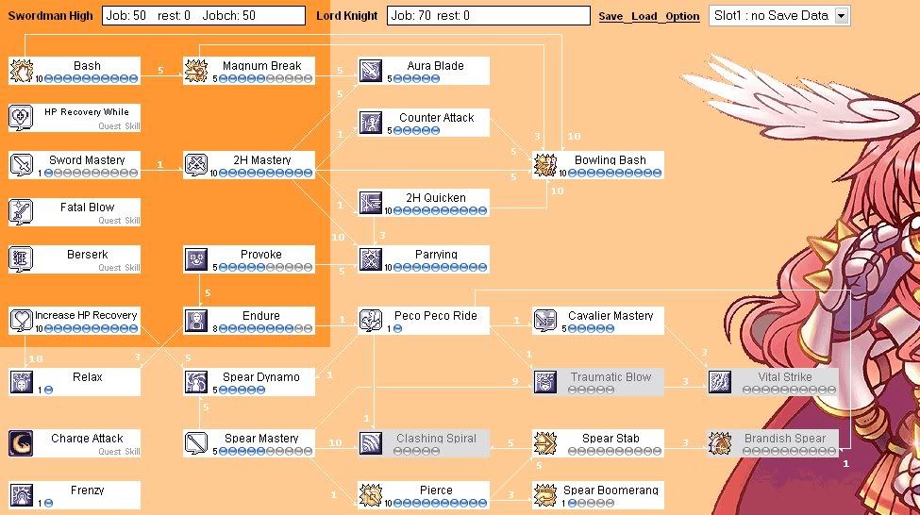Select the Magnum Break skill icon
The height and width of the screenshot is (515, 920).
tap(196, 71)
